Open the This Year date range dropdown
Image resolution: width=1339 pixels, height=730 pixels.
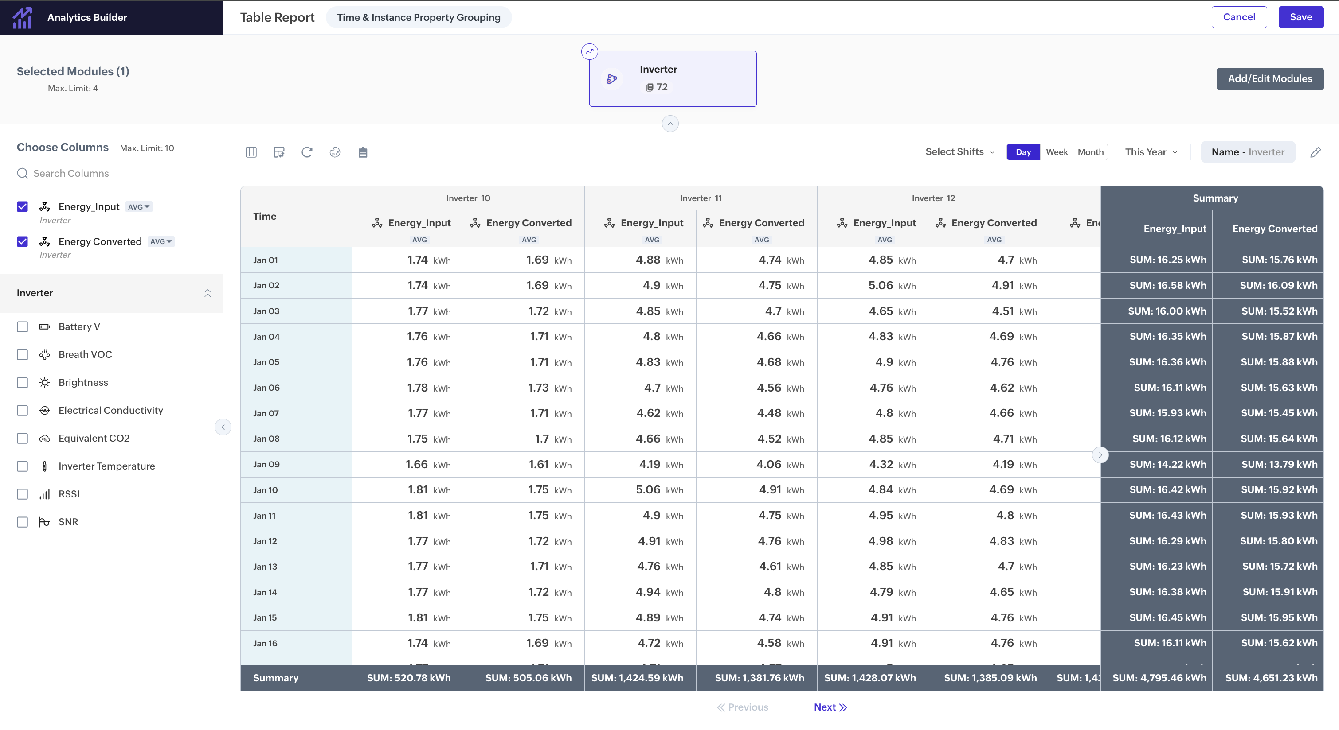[1151, 152]
